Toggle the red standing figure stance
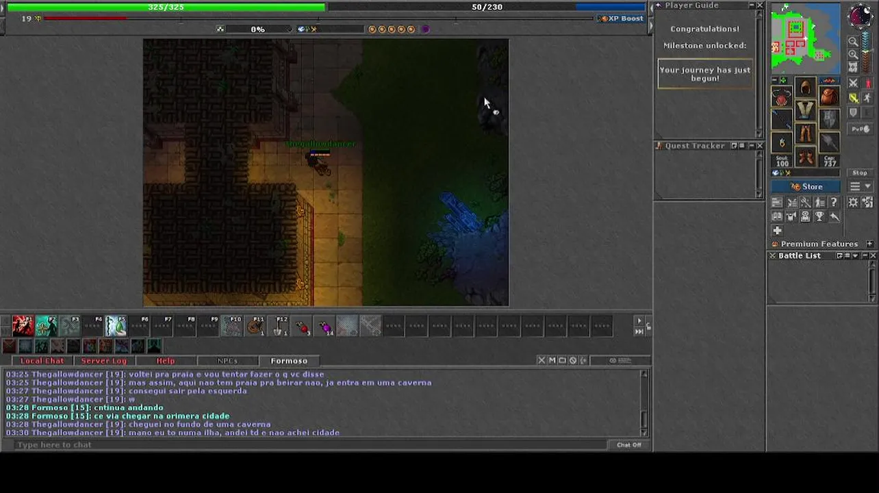Image resolution: width=879 pixels, height=493 pixels. coord(867,83)
